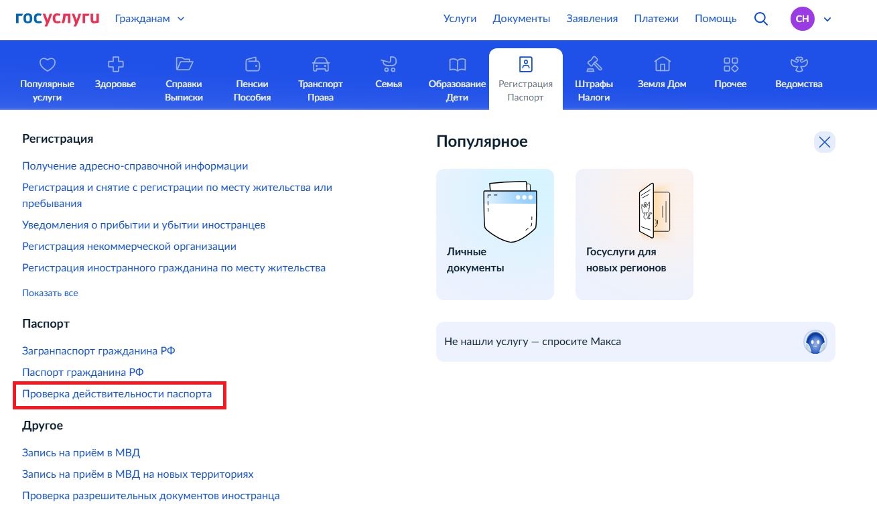Viewport: 877px width, 524px height.
Task: Show all registration services via Показать все
Action: (50, 293)
